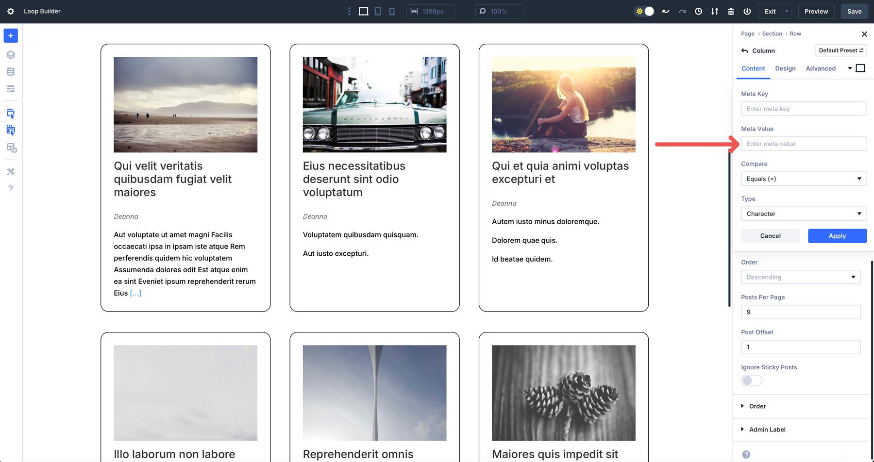
Task: Toggle the light/dark mode switch
Action: coord(644,11)
